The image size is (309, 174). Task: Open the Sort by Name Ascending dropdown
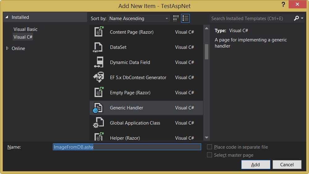139,18
